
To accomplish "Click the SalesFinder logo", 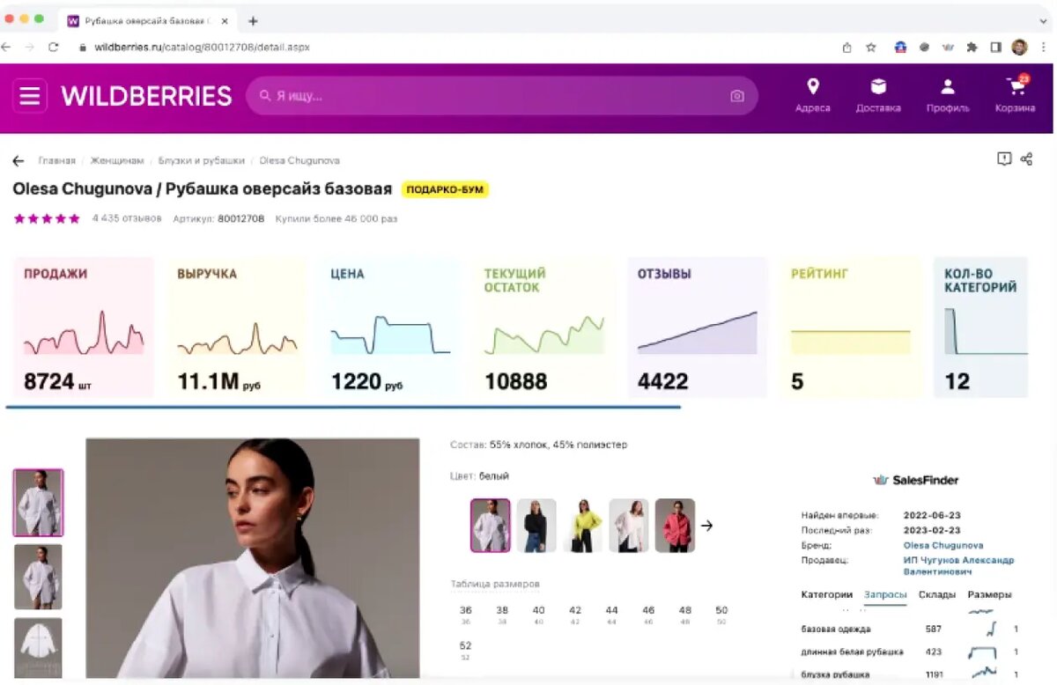I will pyautogui.click(x=915, y=480).
